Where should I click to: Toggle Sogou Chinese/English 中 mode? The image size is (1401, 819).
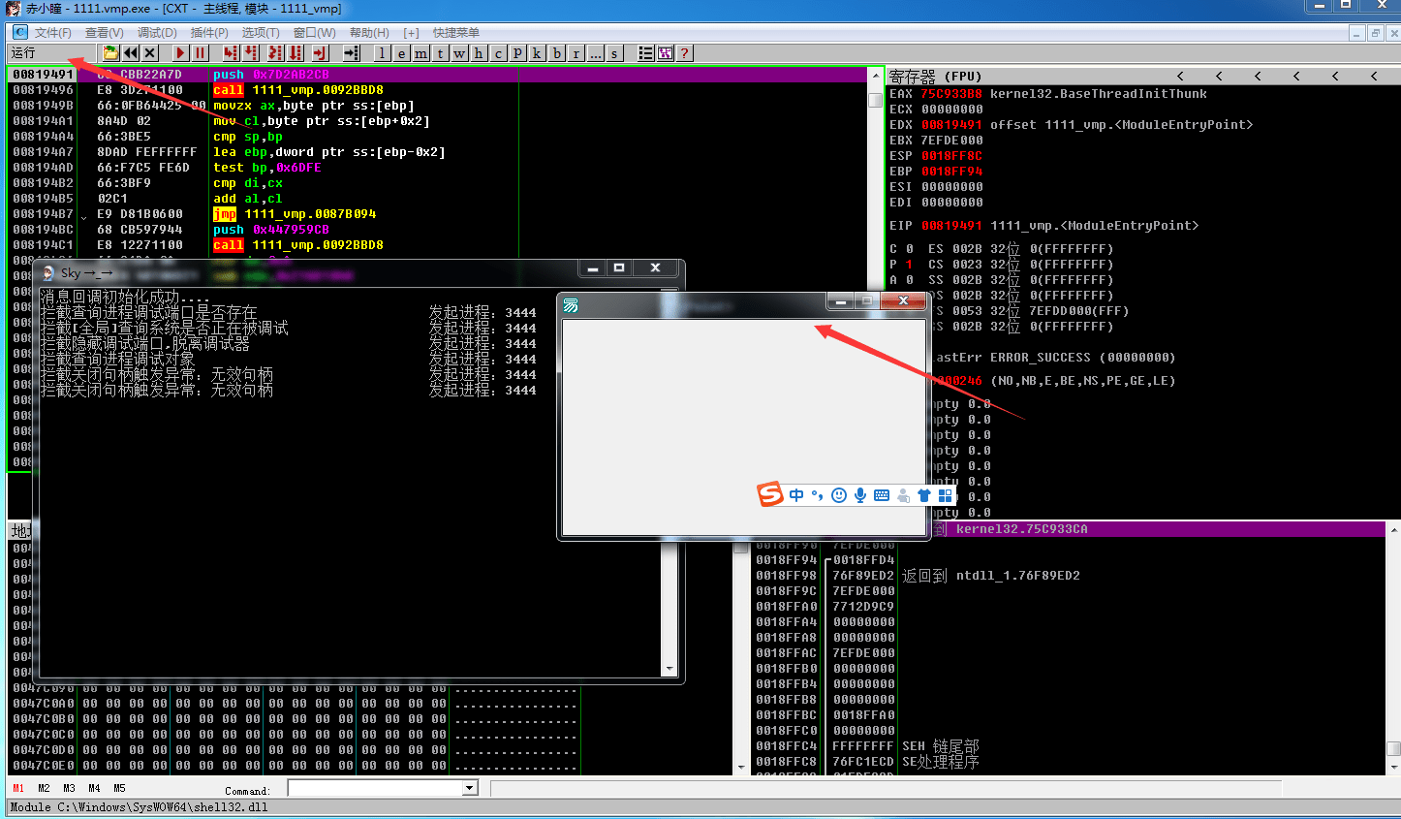pos(796,495)
